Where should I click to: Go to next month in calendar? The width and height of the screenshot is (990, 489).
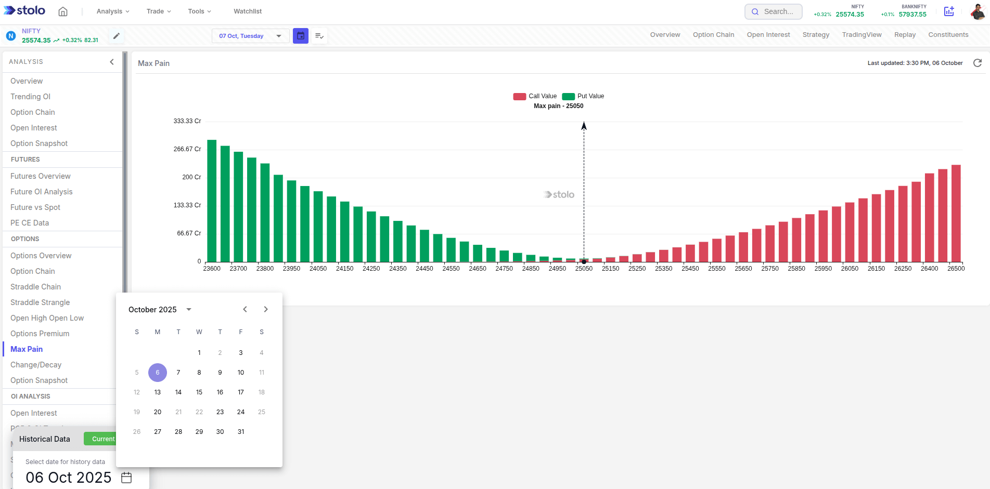coord(266,309)
